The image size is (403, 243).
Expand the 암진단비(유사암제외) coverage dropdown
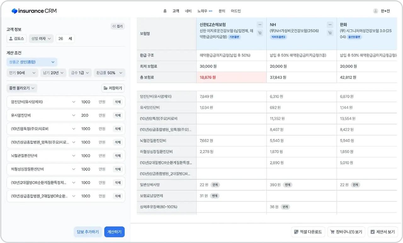(74, 102)
